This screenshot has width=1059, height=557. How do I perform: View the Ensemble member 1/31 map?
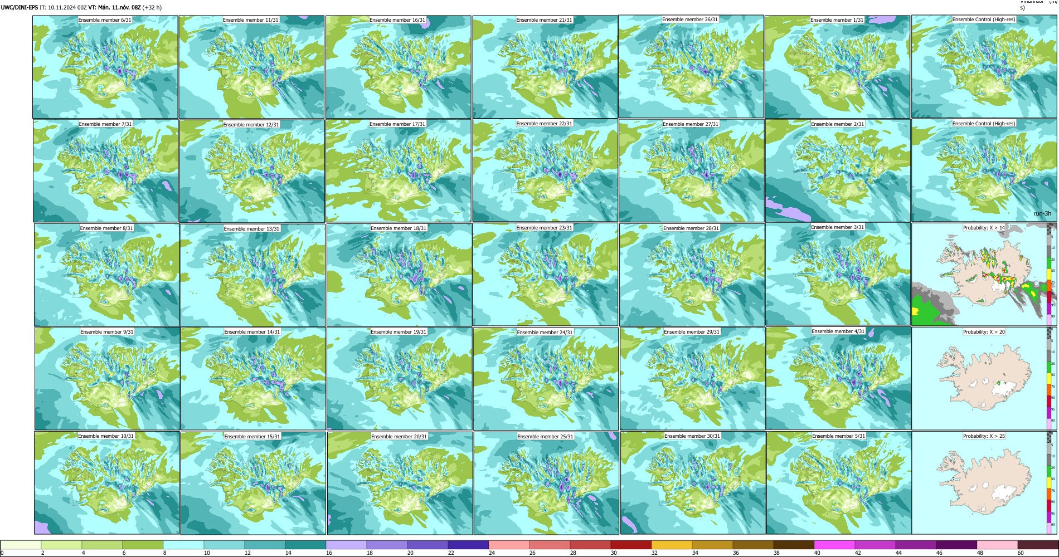pos(837,67)
